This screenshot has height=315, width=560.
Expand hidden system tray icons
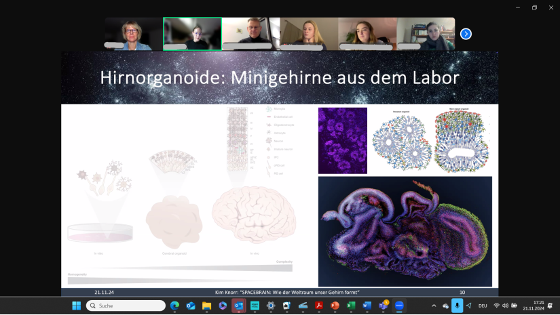click(x=434, y=306)
